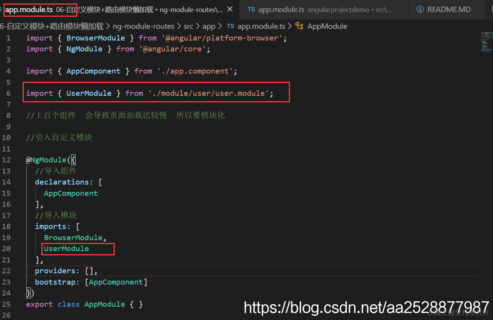The height and width of the screenshot is (320, 493).
Task: Click the '@angular/core' string
Action: coord(173,49)
